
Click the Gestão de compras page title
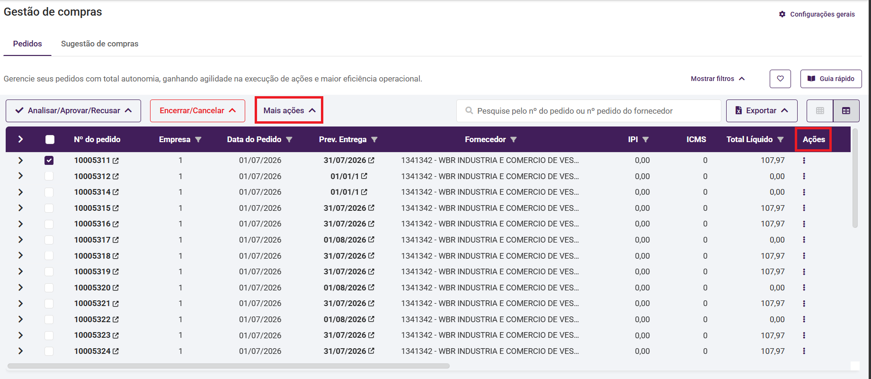point(53,12)
